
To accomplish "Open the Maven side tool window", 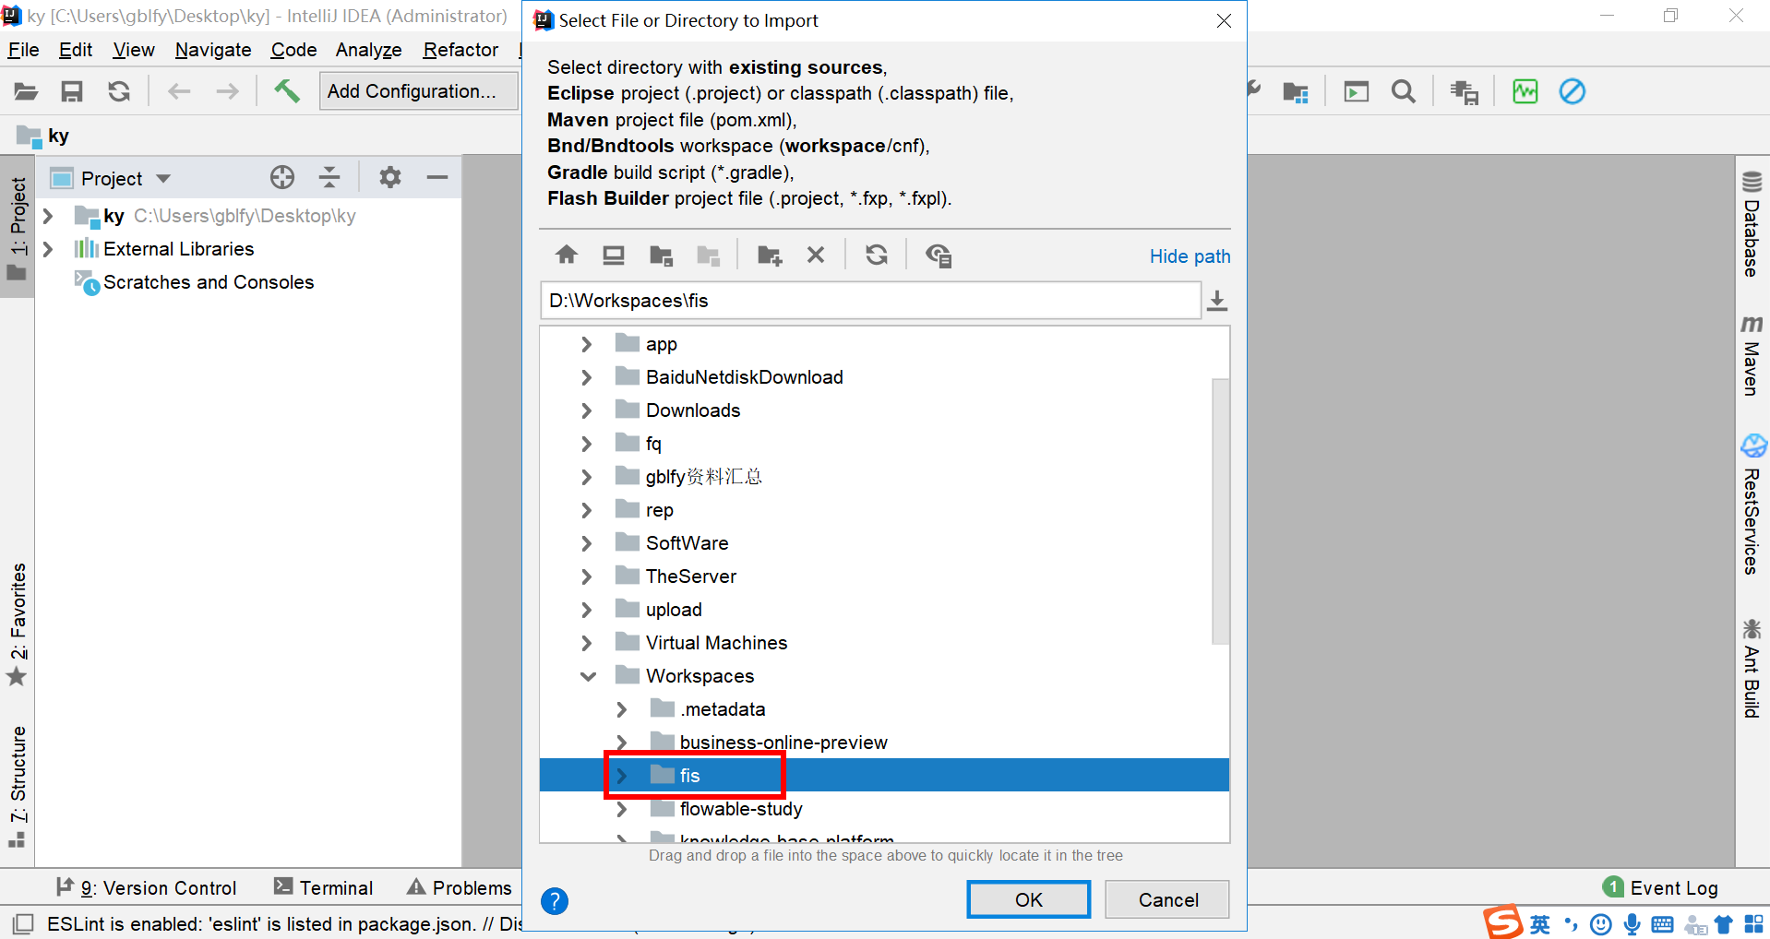I will tap(1751, 356).
